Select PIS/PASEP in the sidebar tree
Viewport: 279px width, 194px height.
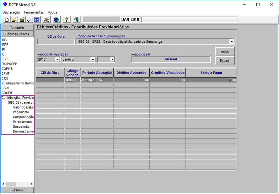[9, 64]
